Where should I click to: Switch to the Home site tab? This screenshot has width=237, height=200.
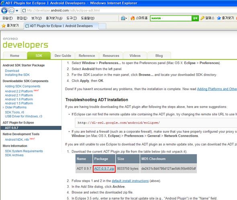pos(14,56)
